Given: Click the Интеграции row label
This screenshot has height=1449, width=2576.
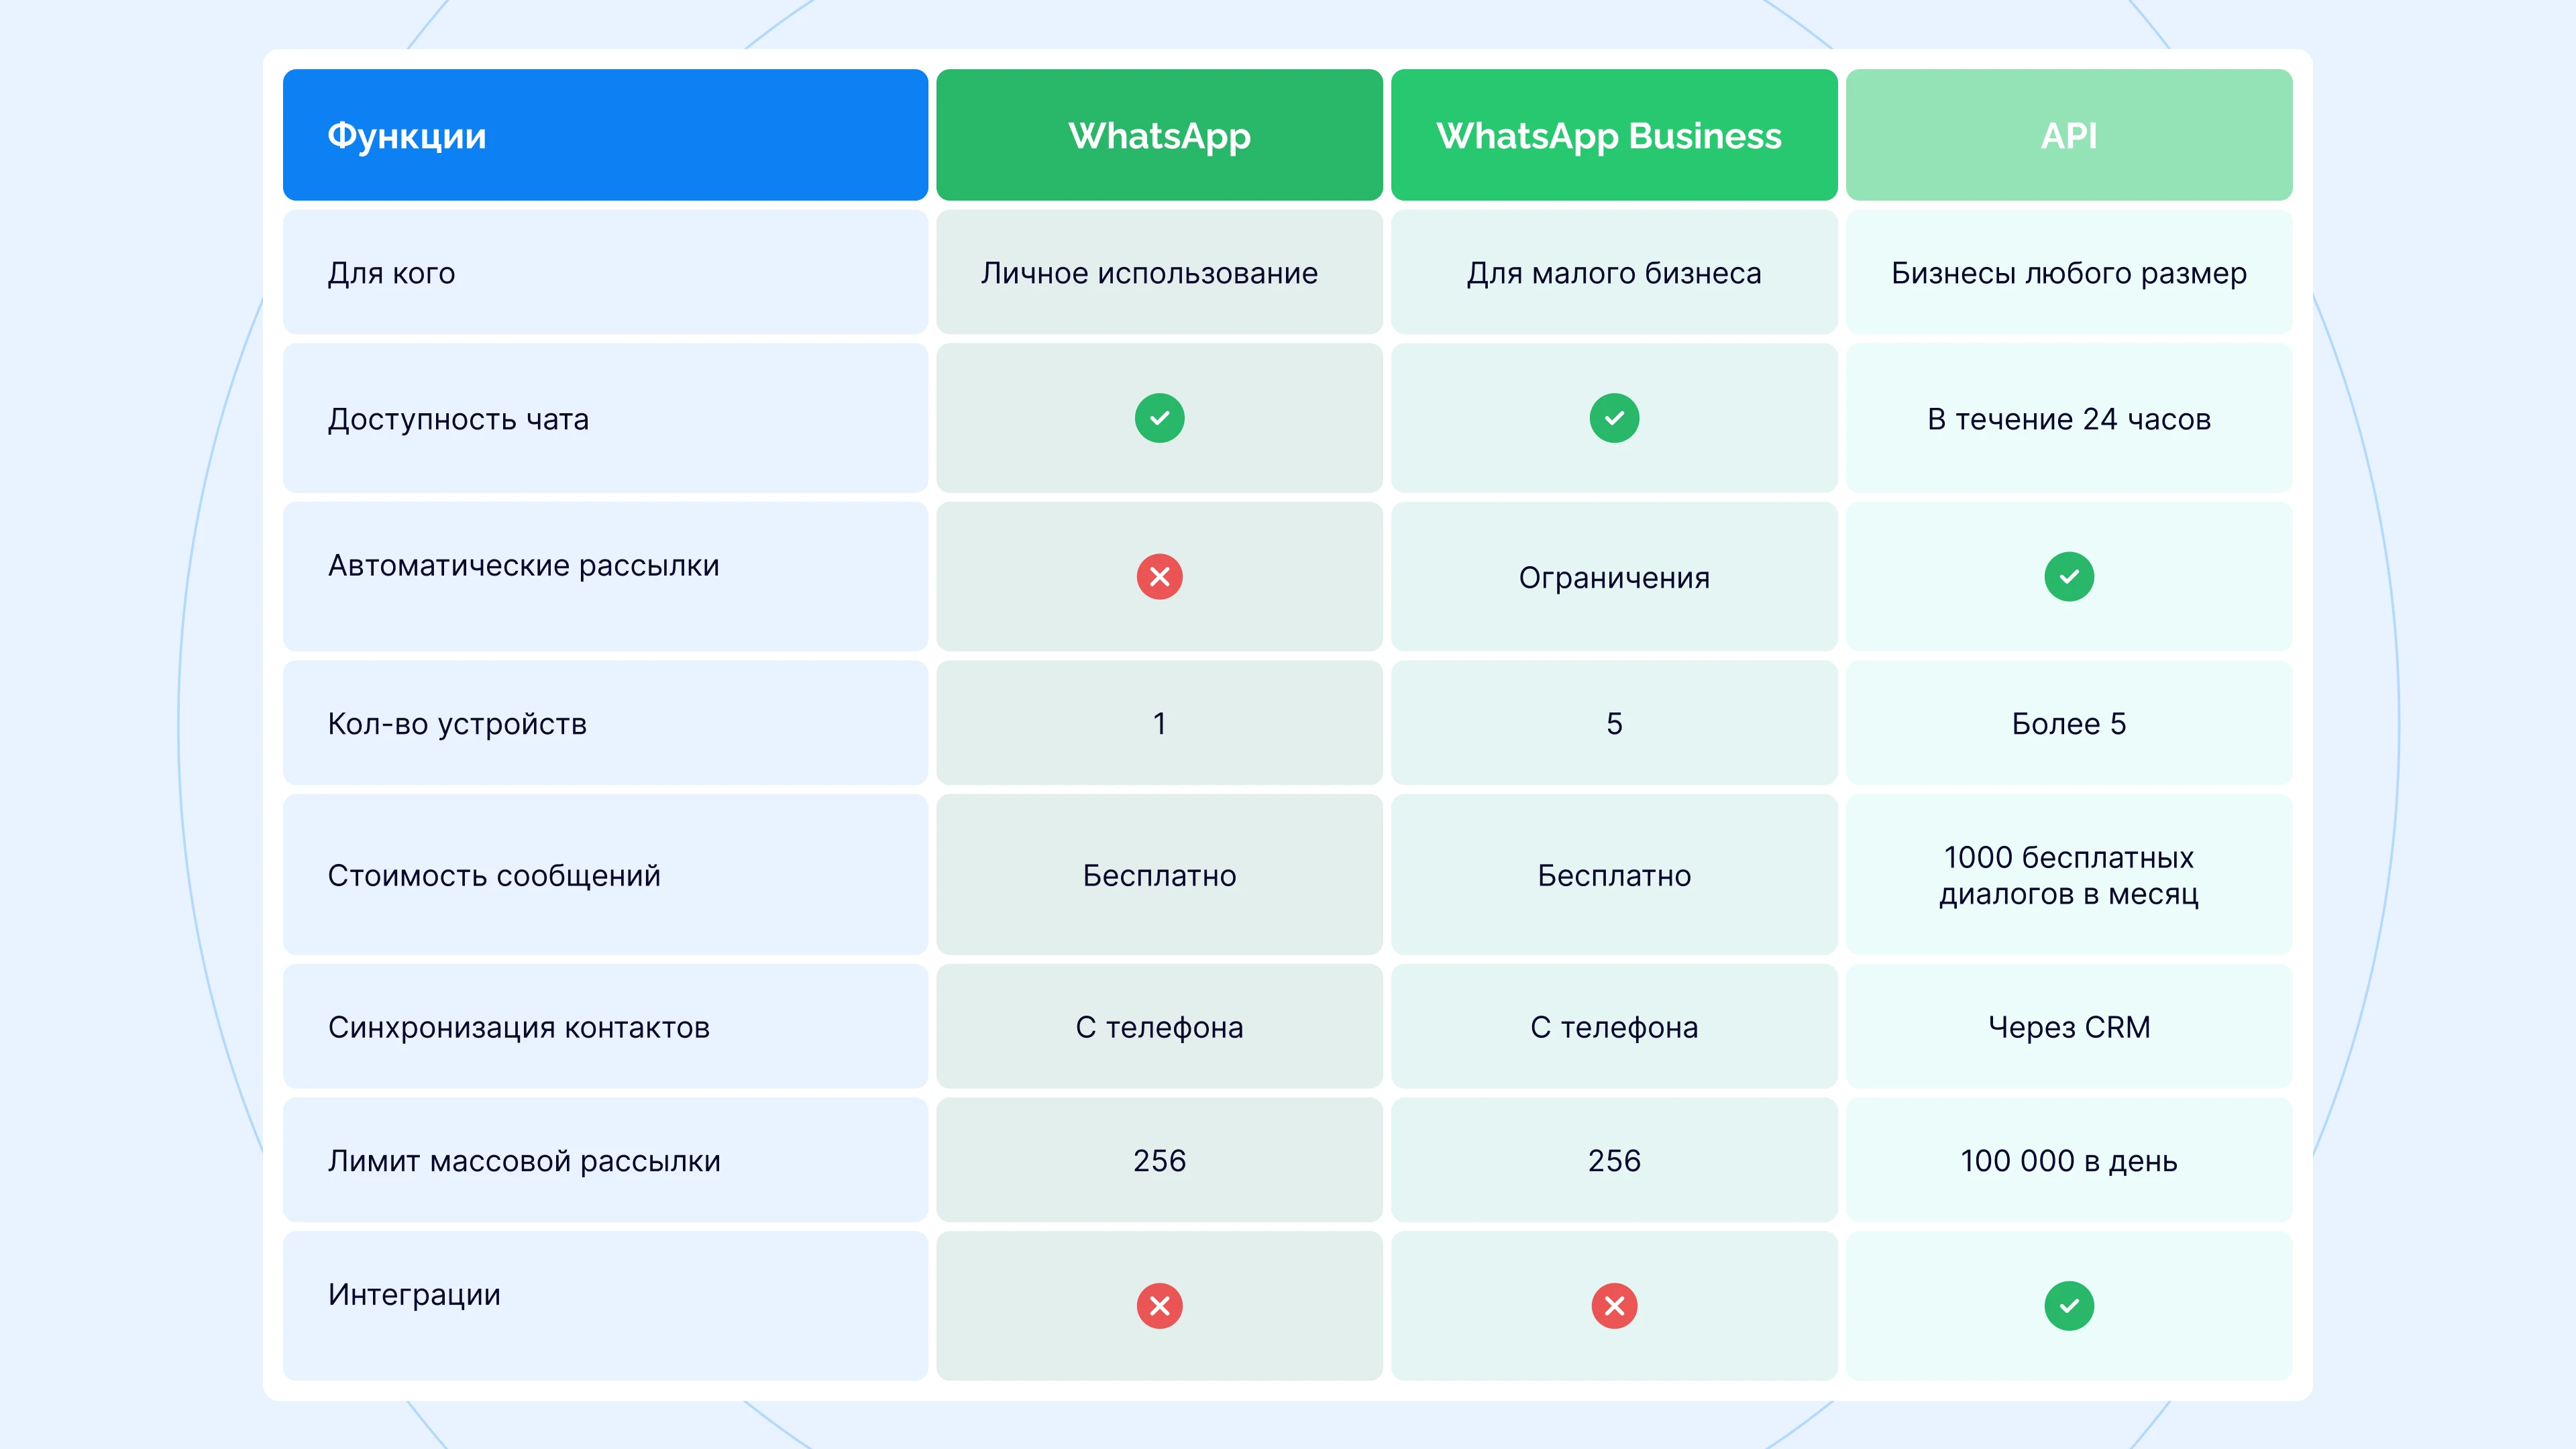Looking at the screenshot, I should [414, 1295].
